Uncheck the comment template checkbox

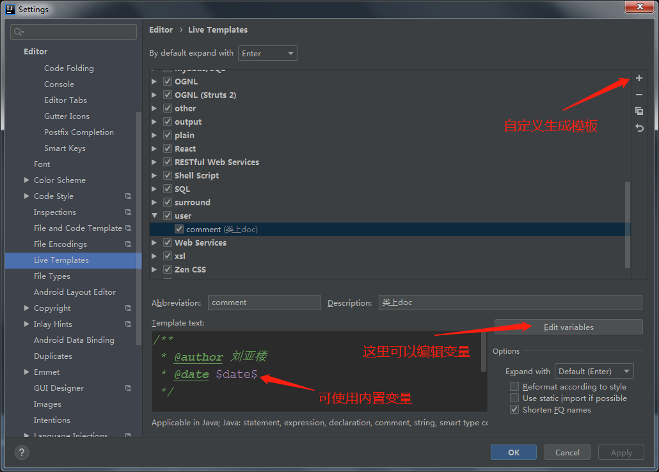tap(179, 228)
